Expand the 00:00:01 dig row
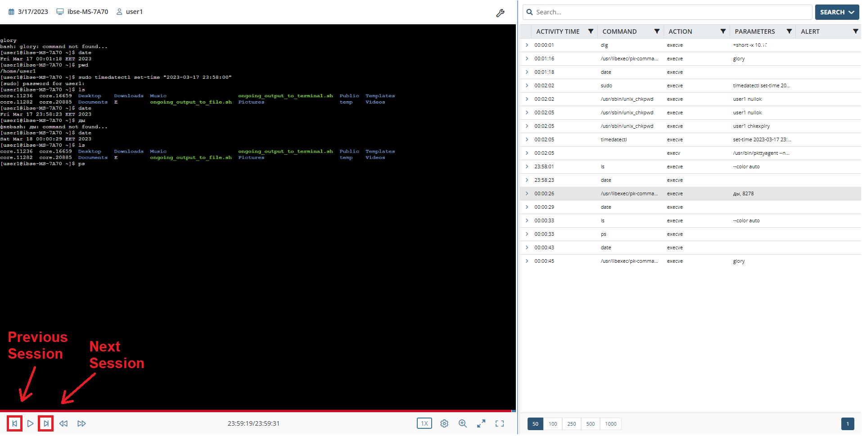This screenshot has width=862, height=436. (x=527, y=45)
